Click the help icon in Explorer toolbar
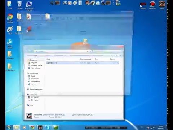The height and width of the screenshot is (130, 173). pyautogui.click(x=120, y=56)
